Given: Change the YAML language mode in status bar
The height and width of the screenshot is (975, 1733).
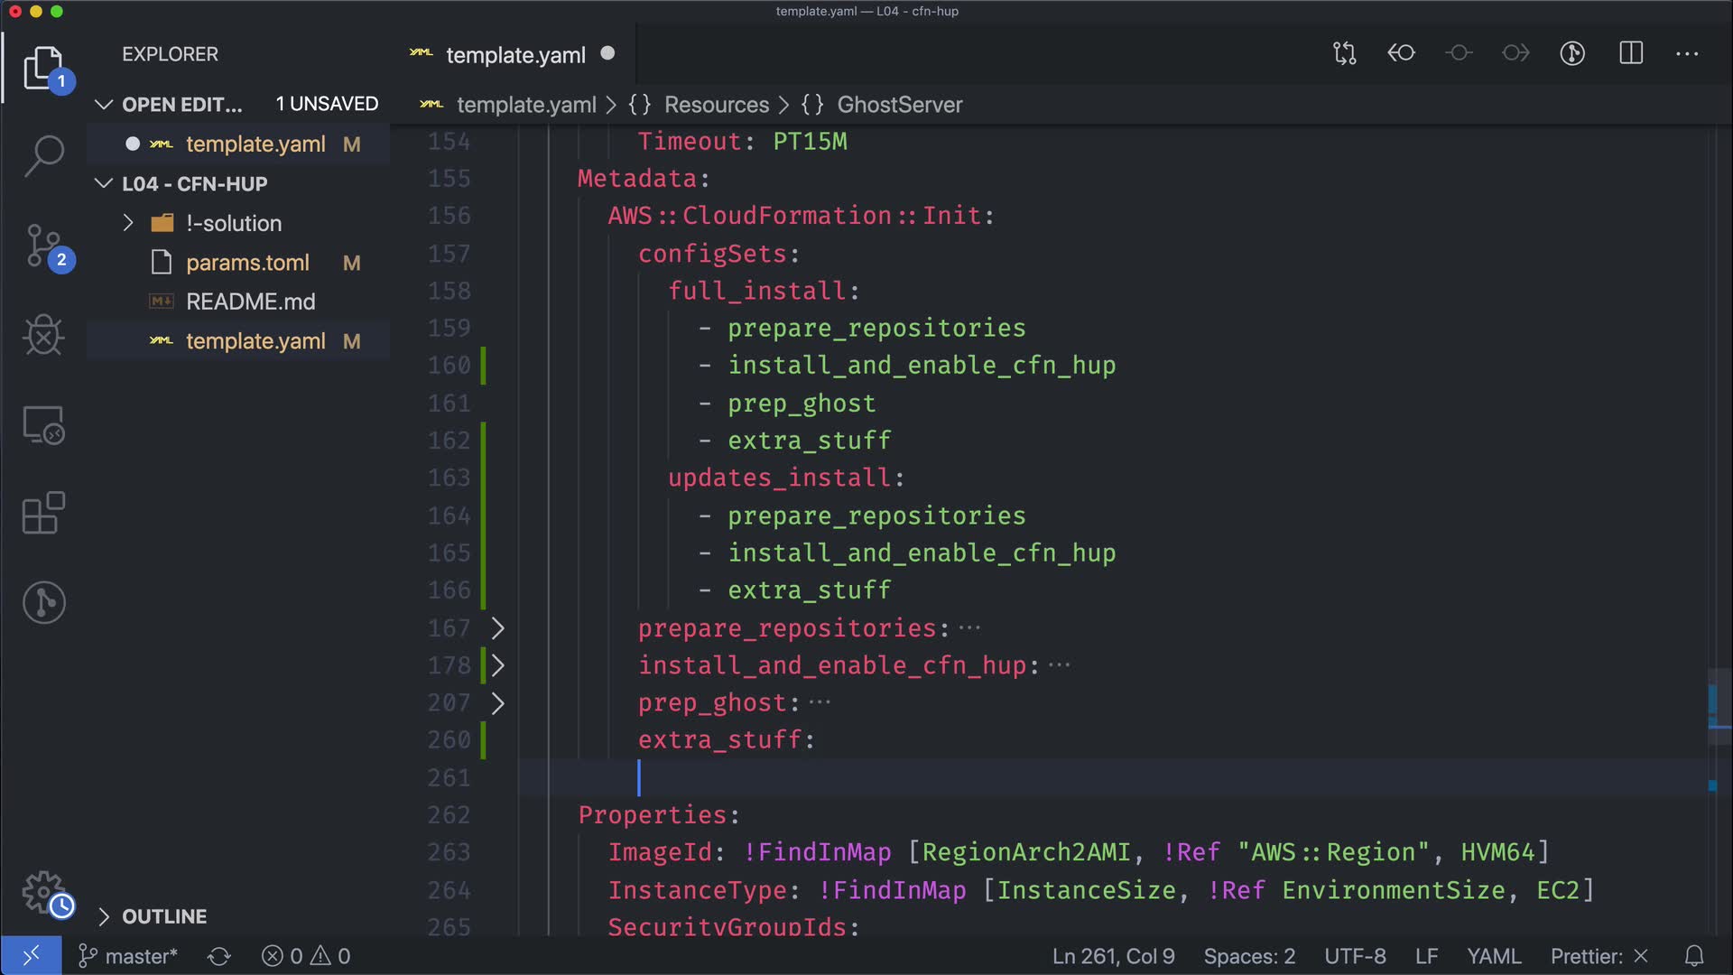Looking at the screenshot, I should 1493,956.
